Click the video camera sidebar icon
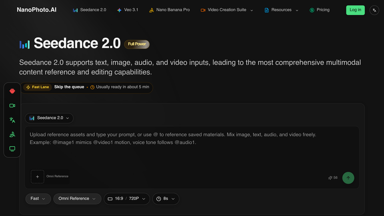Viewport: 384px width, 216px height. tap(12, 106)
